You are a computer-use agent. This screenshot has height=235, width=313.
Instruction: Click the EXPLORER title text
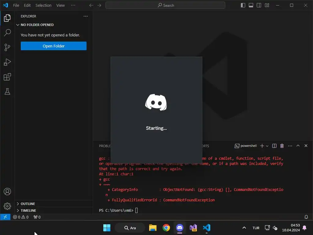click(28, 16)
